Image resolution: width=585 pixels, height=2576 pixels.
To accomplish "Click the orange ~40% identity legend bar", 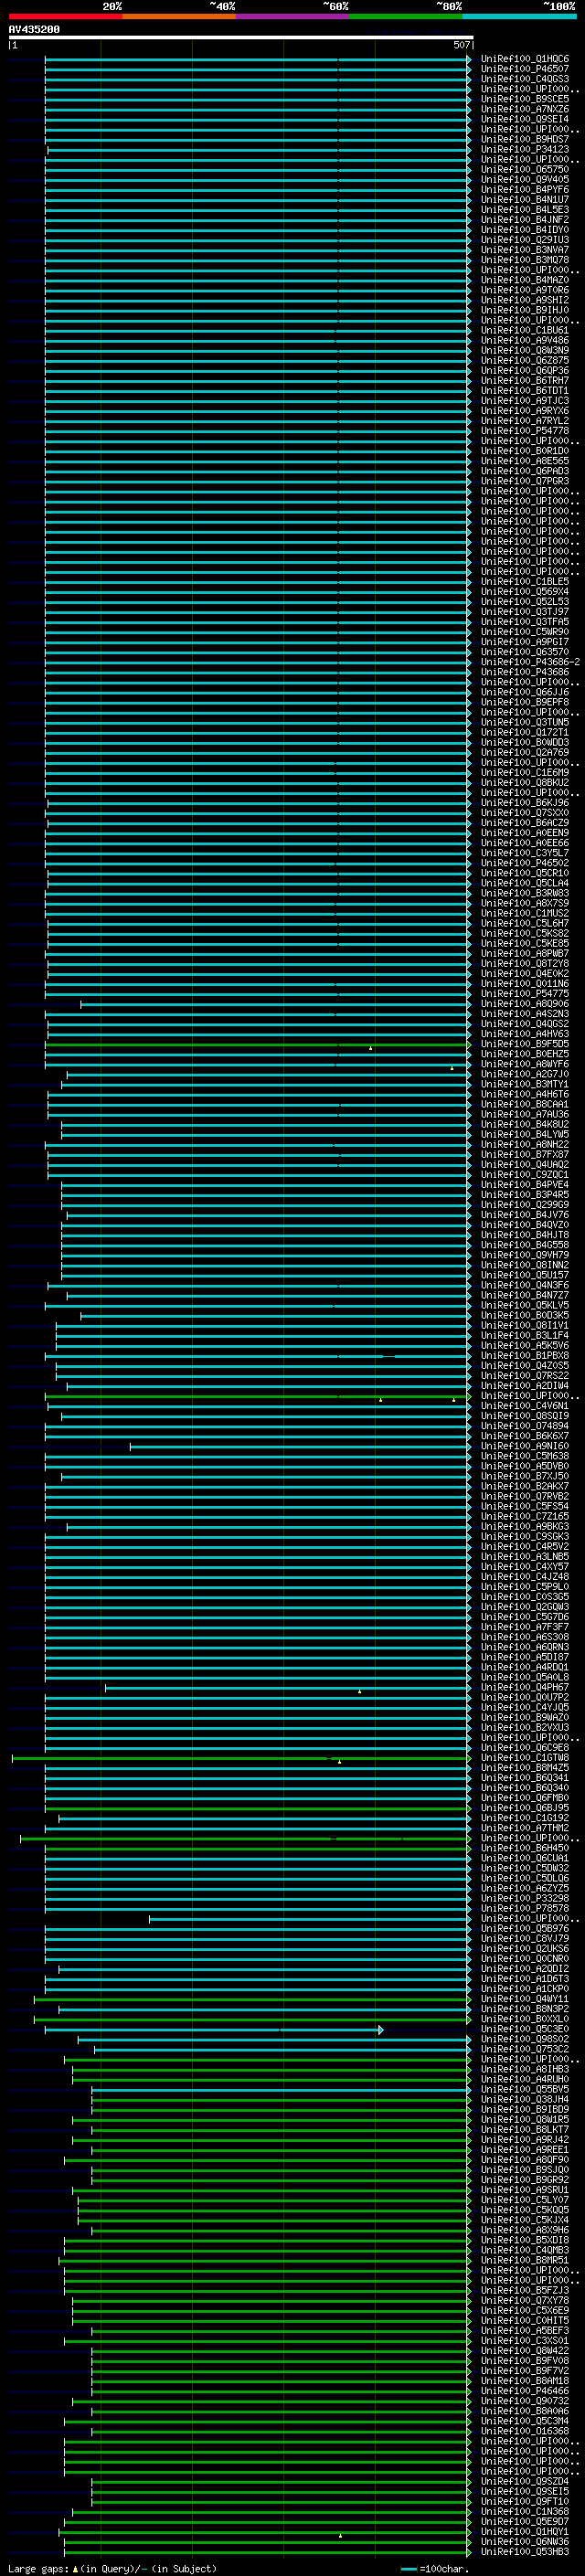I will 179,16.
